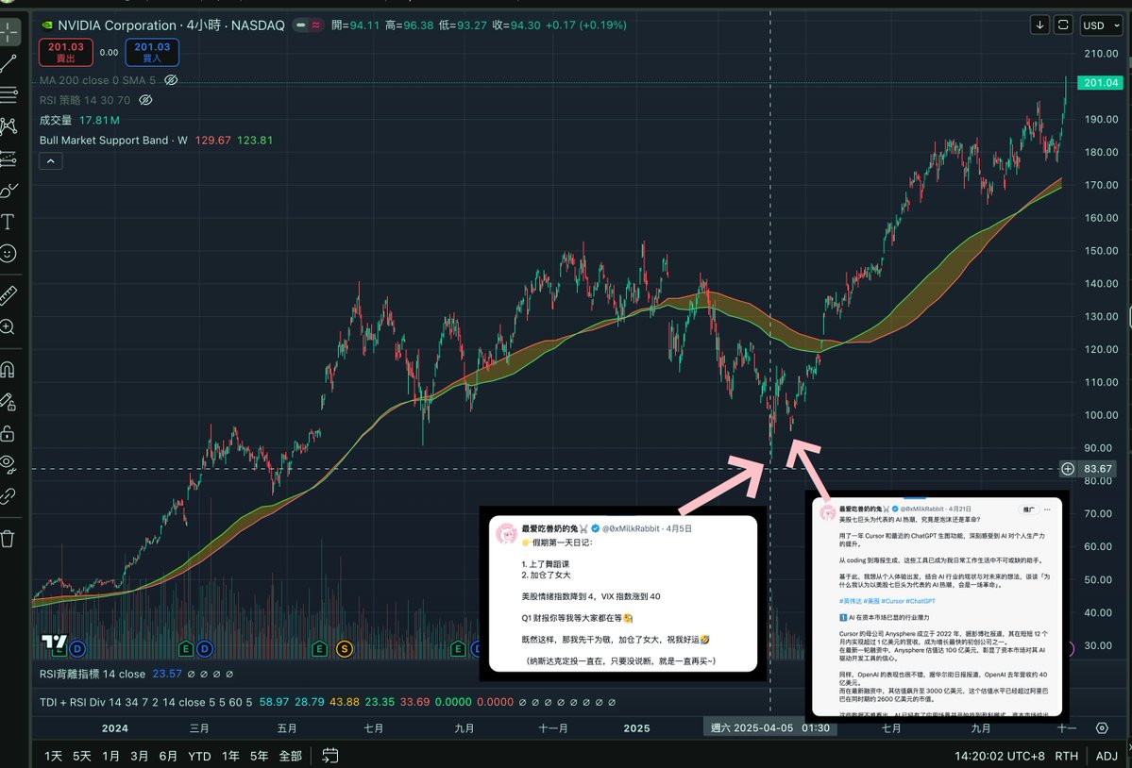Select the crosshair cursor tool
1132x768 pixels.
8,31
